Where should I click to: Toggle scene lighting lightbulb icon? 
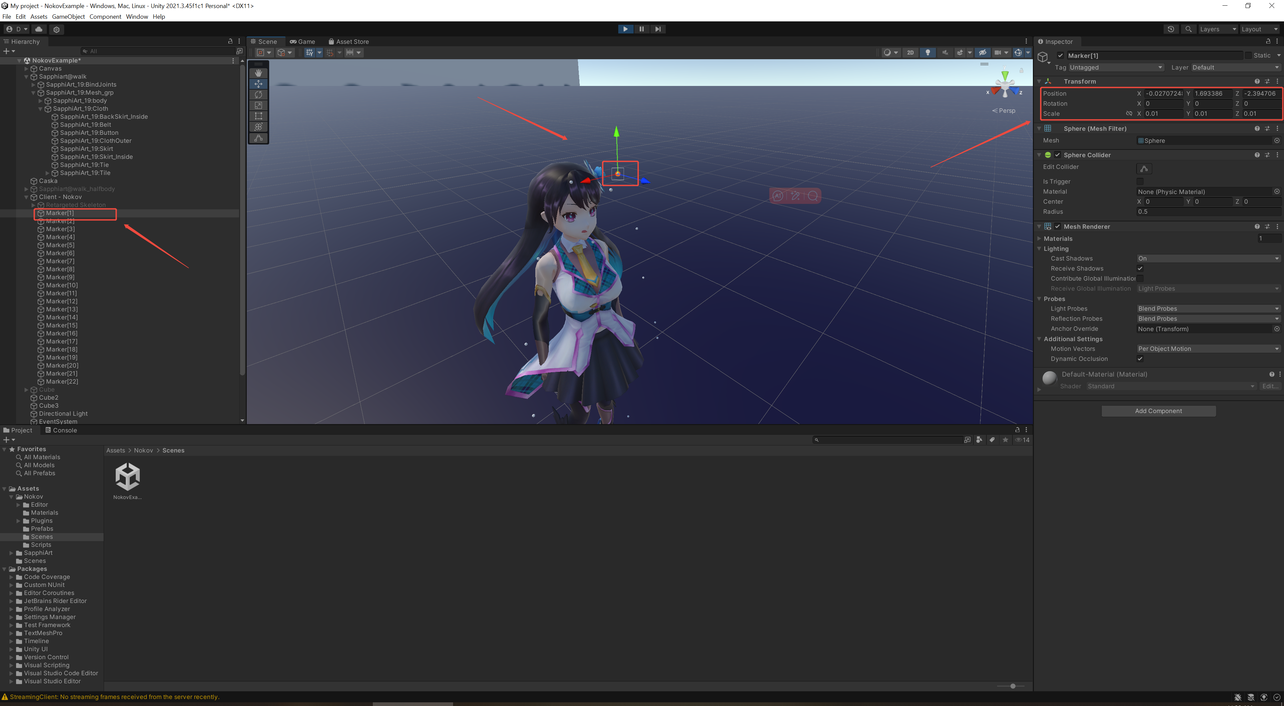click(x=928, y=53)
